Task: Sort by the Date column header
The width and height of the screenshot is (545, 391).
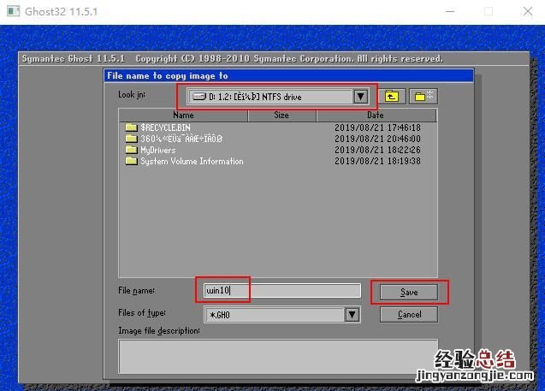Action: (x=375, y=115)
